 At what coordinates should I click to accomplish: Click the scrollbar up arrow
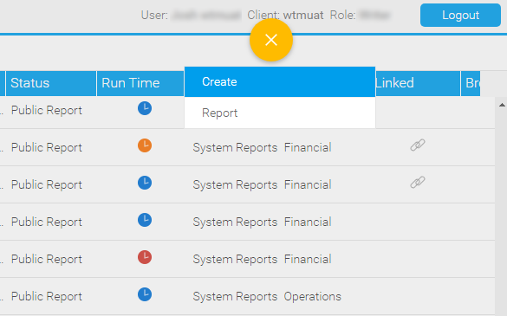click(502, 105)
